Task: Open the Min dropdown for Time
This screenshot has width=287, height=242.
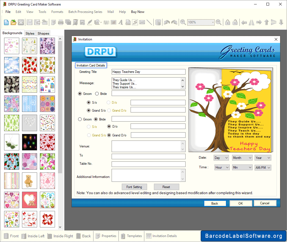Action: pyautogui.click(x=242, y=167)
